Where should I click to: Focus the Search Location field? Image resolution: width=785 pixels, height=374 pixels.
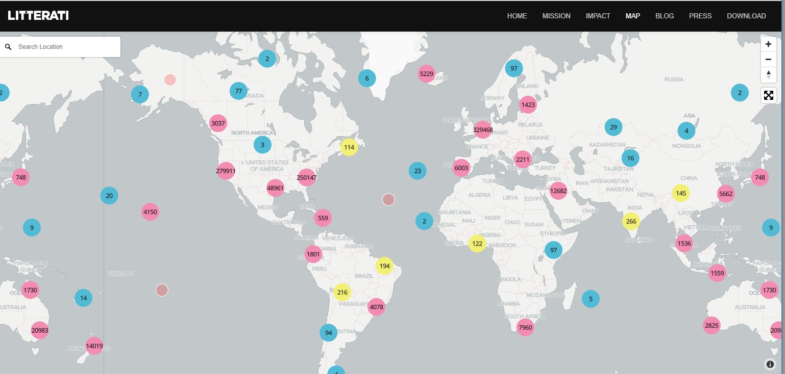click(66, 47)
